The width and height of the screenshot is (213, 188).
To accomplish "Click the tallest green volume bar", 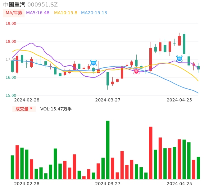I will click(x=108, y=150).
